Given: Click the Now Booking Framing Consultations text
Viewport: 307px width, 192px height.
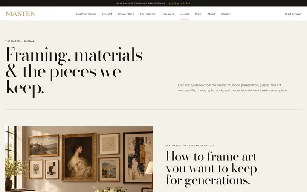Looking at the screenshot, I should pyautogui.click(x=141, y=3).
